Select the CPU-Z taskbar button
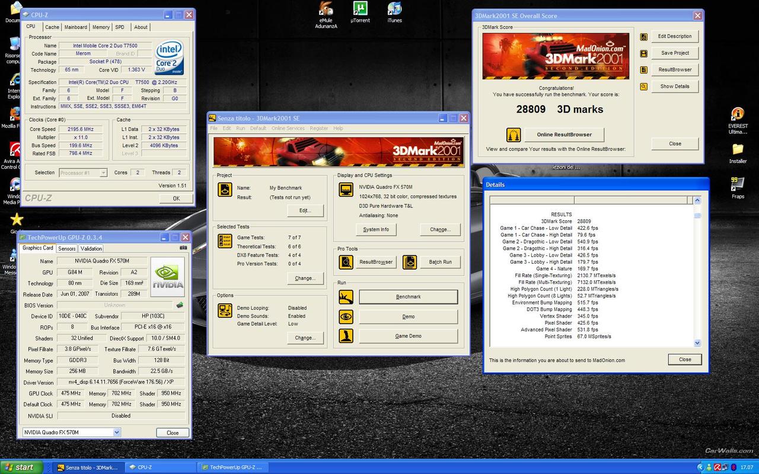 [161, 467]
